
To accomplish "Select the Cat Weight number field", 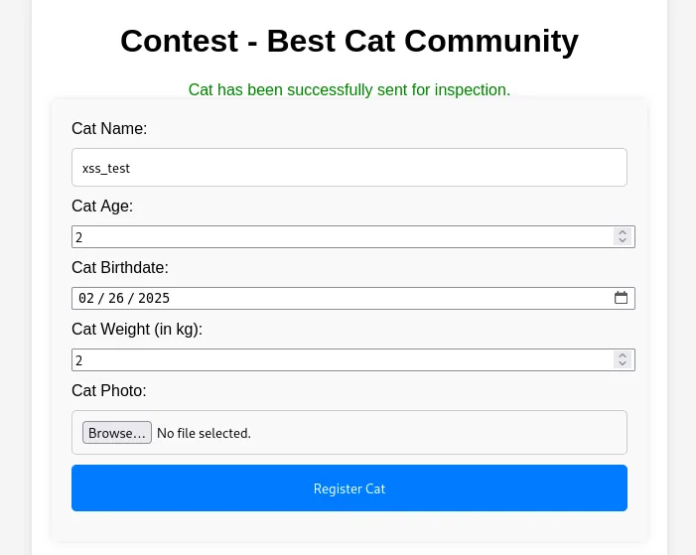I will [x=353, y=360].
